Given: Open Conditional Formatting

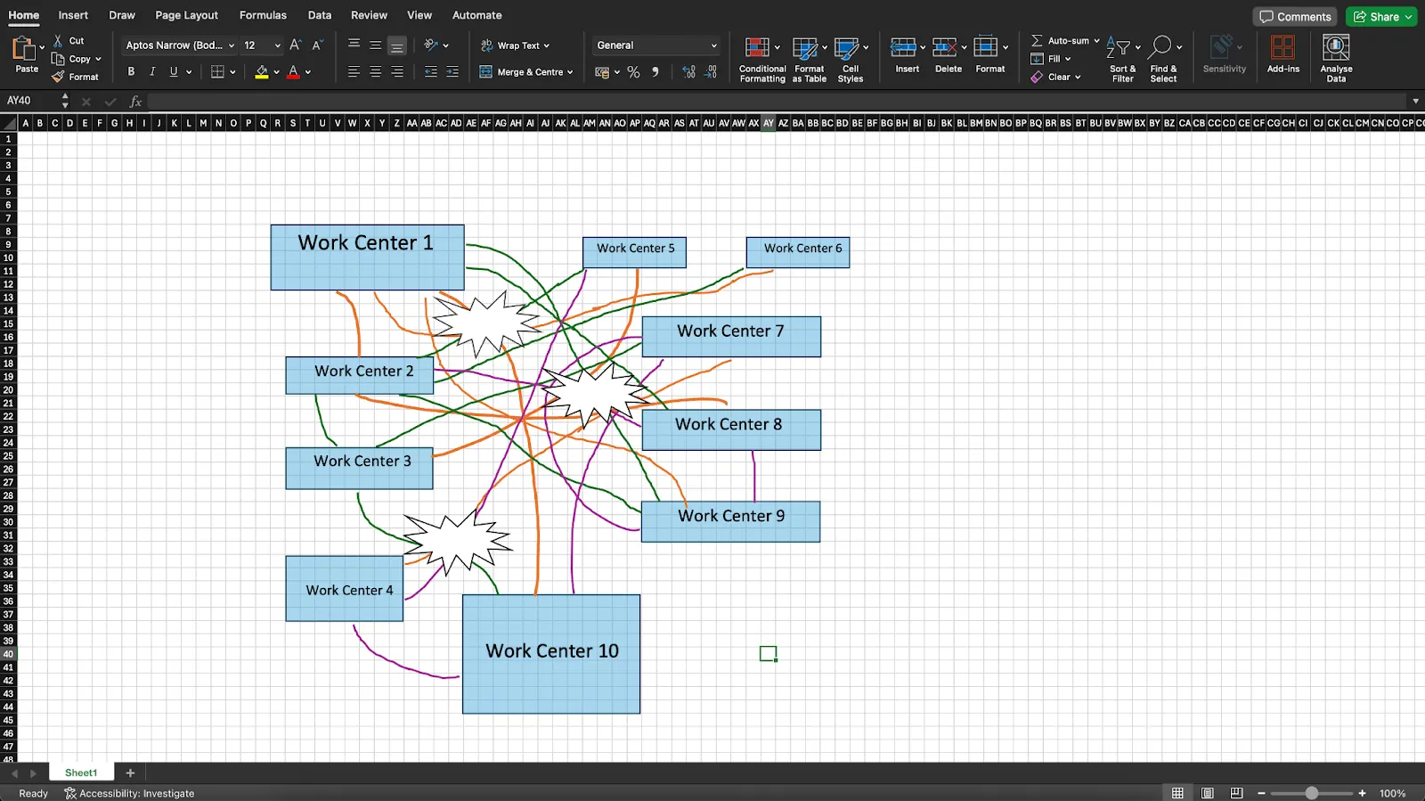Looking at the screenshot, I should coord(762,60).
